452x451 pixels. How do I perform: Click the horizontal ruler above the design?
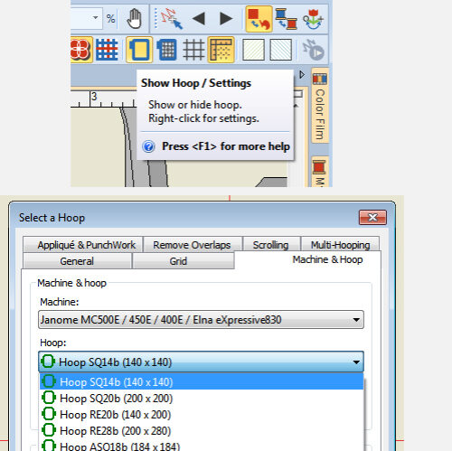point(103,99)
